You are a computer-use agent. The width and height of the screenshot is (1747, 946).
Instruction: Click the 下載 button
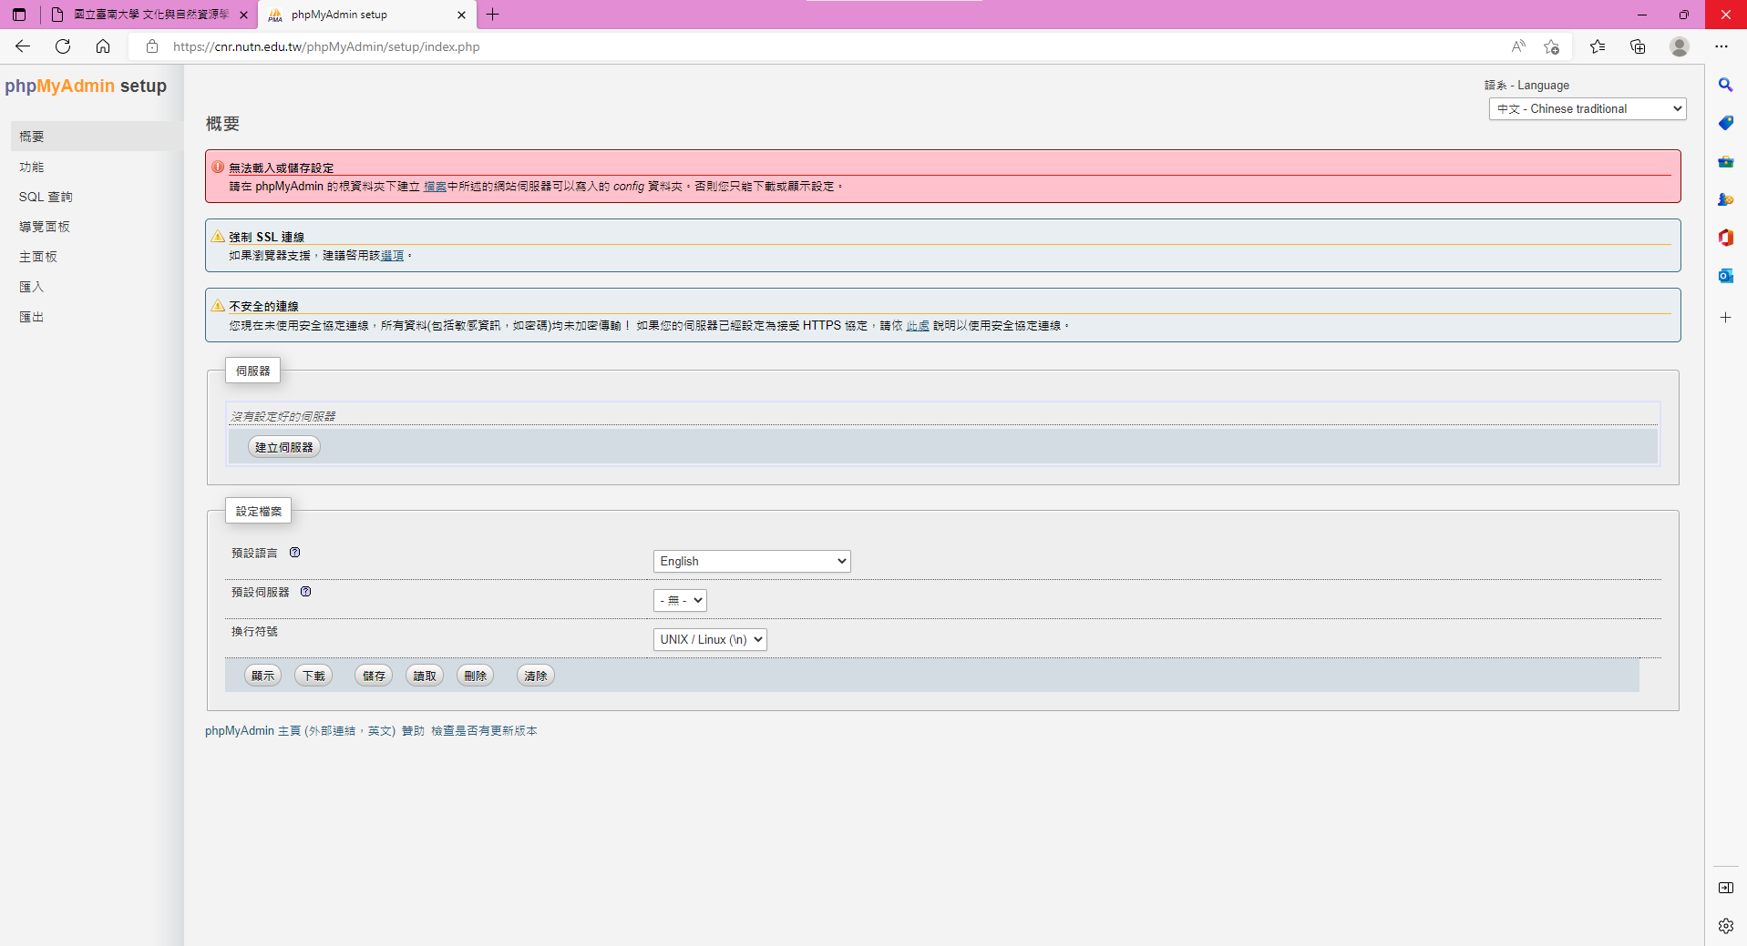(313, 676)
